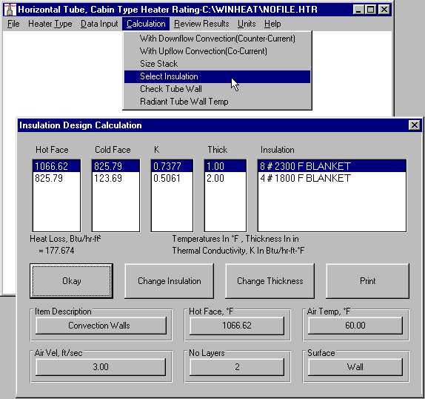Click the Print button
This screenshot has width=425, height=399.
(367, 281)
